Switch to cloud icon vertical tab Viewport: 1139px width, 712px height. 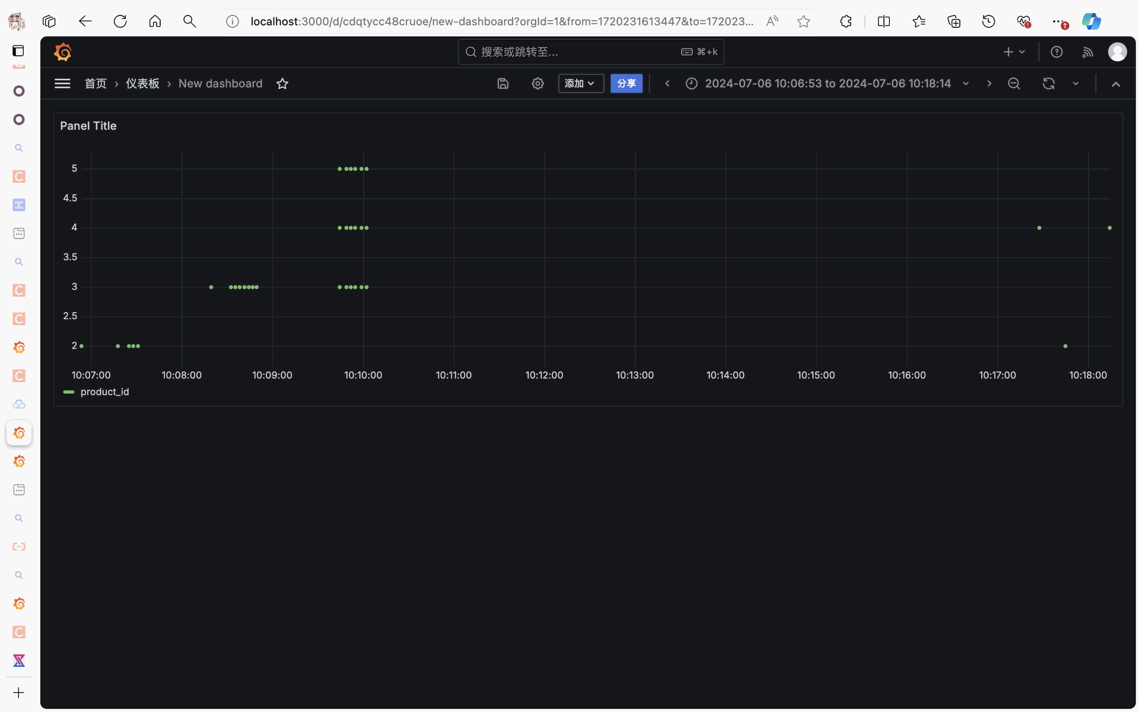pyautogui.click(x=19, y=405)
